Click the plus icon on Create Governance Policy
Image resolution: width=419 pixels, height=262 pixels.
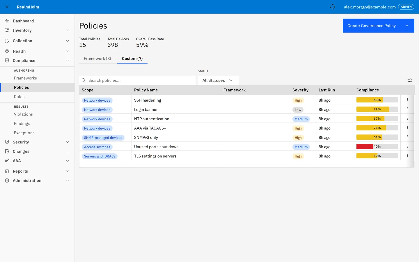pos(407,26)
